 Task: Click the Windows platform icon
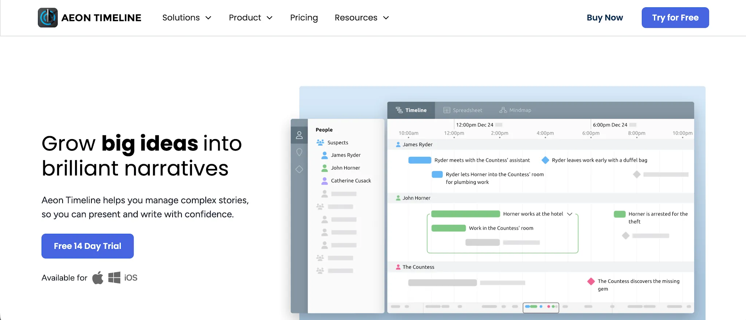(x=114, y=277)
